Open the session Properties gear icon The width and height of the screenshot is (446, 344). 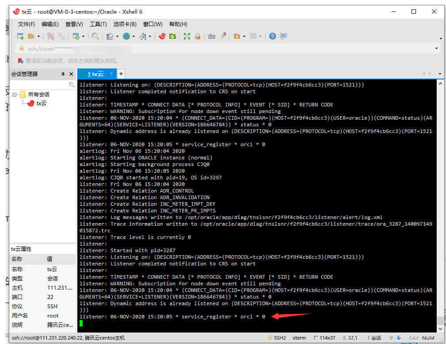point(76,36)
